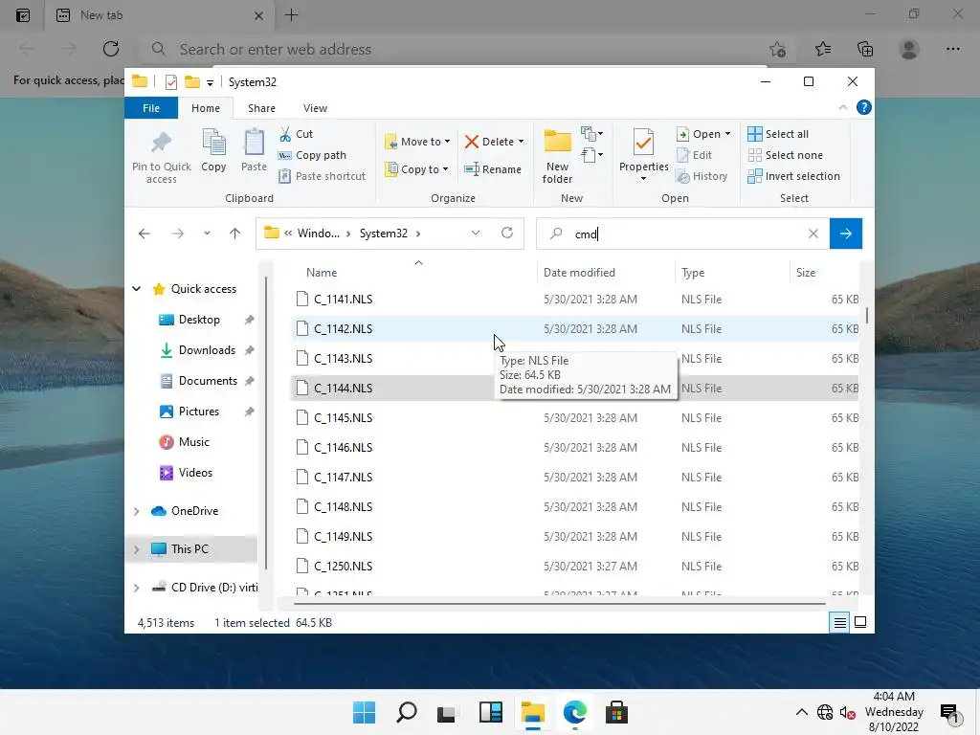Open address bar history dropdown
This screenshot has height=735, width=980.
coord(476,234)
